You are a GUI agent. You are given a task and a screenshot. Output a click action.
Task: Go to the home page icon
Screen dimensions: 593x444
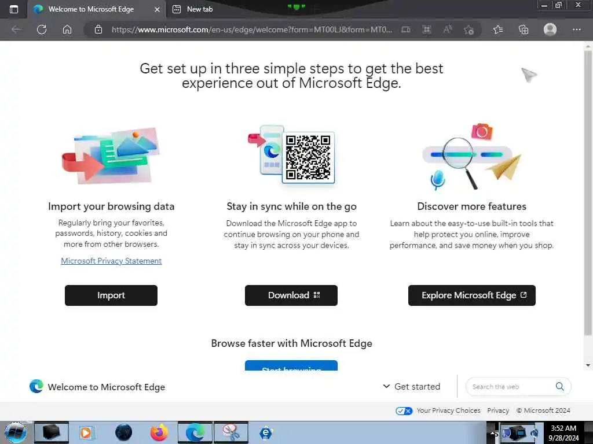click(67, 29)
